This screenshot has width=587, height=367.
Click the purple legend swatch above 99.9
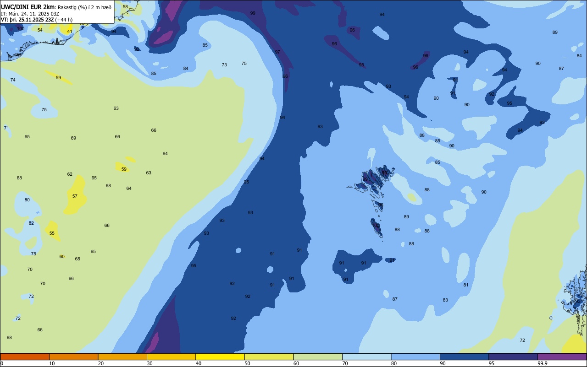click(x=562, y=356)
